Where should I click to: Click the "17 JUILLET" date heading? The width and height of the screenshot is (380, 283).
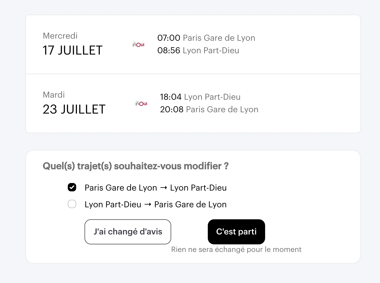point(72,50)
